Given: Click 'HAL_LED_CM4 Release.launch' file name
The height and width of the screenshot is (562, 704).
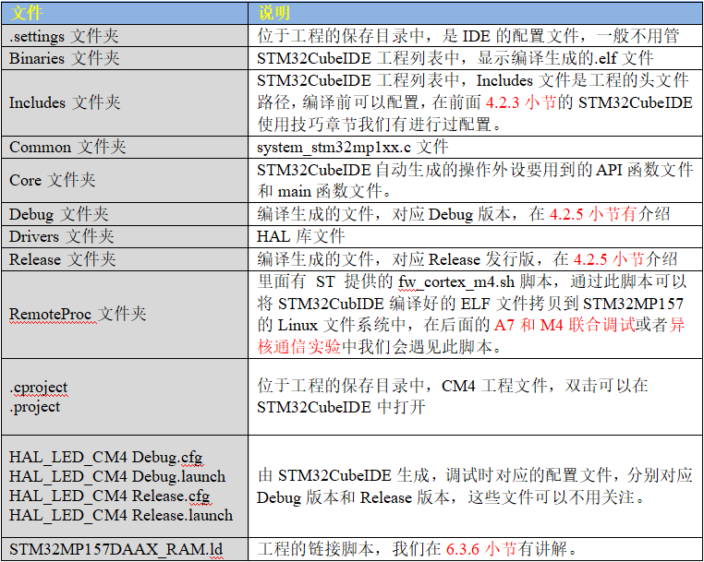Looking at the screenshot, I should [121, 515].
